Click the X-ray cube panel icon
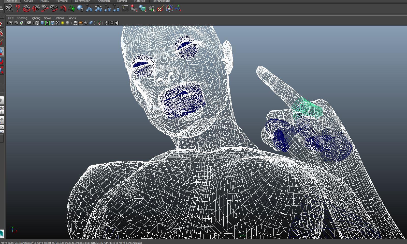The height and width of the screenshot is (244, 407). click(x=107, y=23)
